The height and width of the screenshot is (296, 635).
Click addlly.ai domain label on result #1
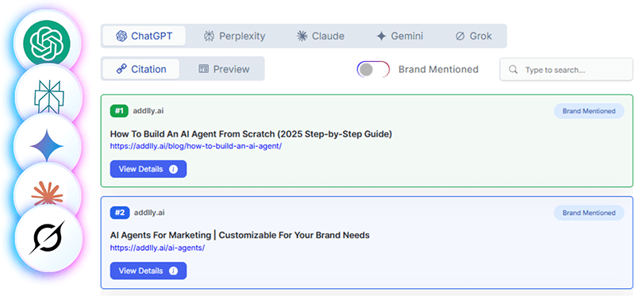[x=148, y=111]
